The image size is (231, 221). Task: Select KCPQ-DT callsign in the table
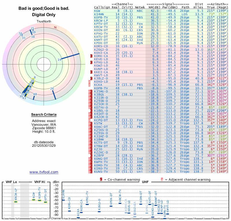(x=101, y=120)
